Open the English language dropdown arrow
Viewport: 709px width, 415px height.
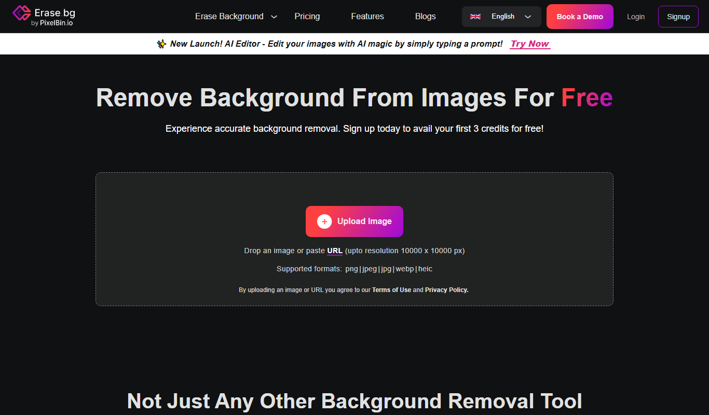point(528,17)
